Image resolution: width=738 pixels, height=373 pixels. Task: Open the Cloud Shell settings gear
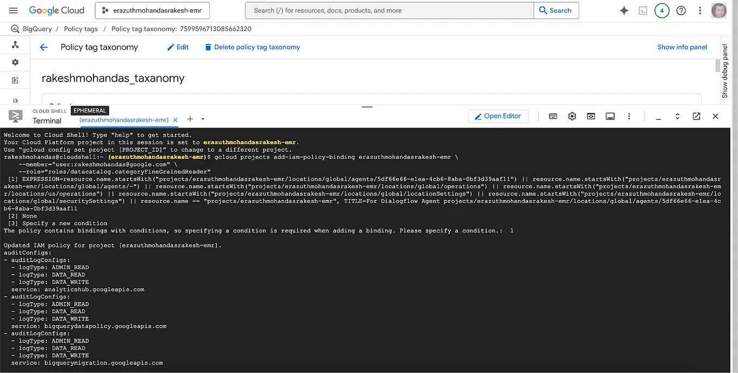(572, 116)
